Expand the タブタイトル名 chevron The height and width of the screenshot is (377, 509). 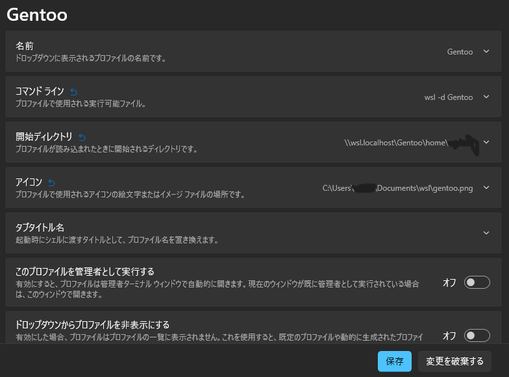pos(486,233)
